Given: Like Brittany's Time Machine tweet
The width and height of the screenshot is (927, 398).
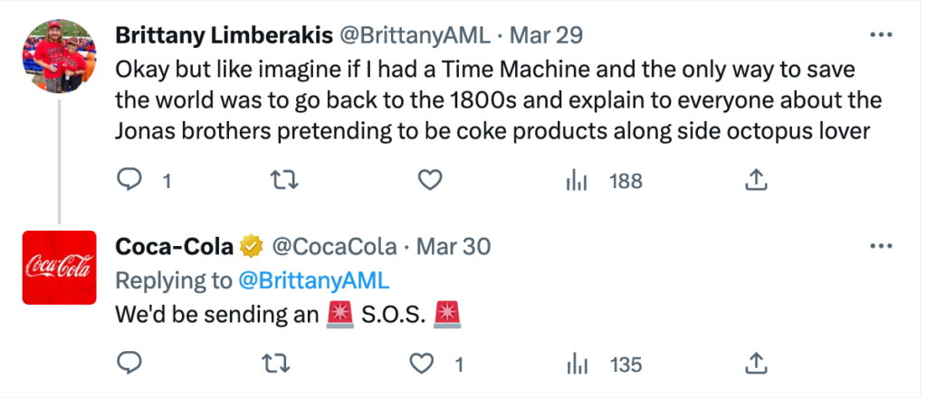Looking at the screenshot, I should coord(428,181).
